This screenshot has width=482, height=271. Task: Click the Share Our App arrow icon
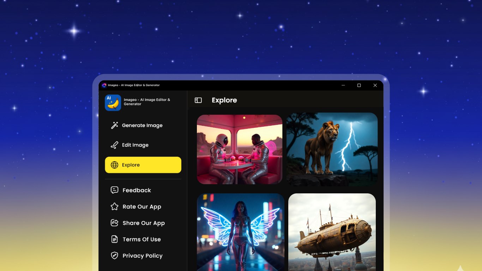click(114, 223)
